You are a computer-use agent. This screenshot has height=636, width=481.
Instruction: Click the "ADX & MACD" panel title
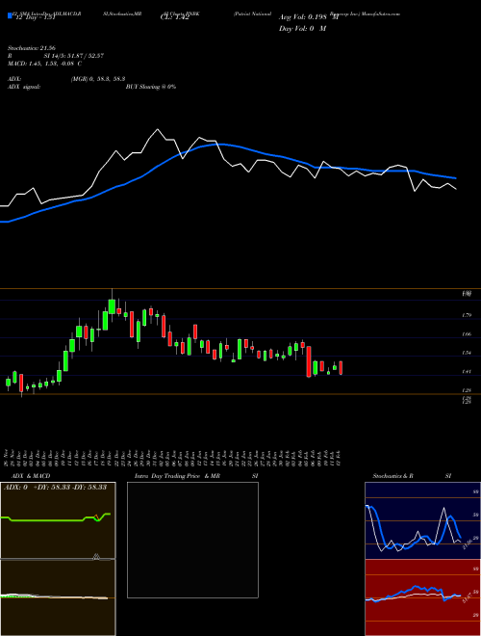[x=31, y=476]
